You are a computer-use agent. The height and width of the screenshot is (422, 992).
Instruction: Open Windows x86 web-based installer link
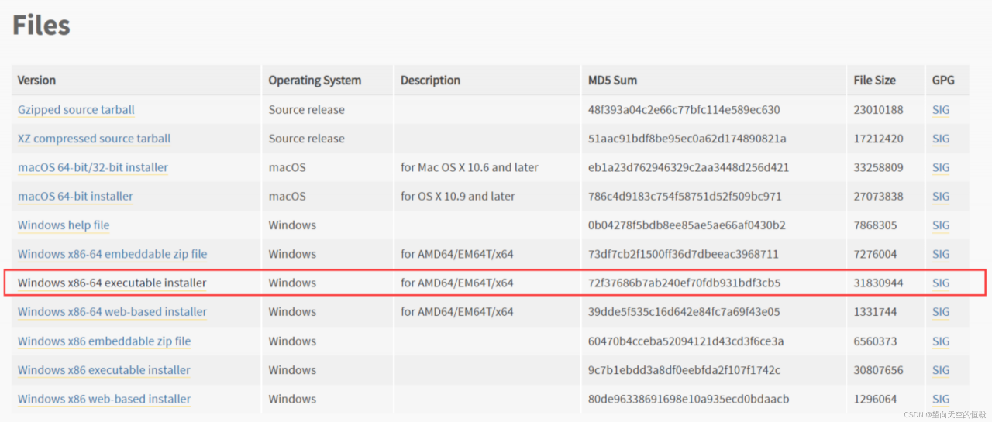(x=104, y=400)
